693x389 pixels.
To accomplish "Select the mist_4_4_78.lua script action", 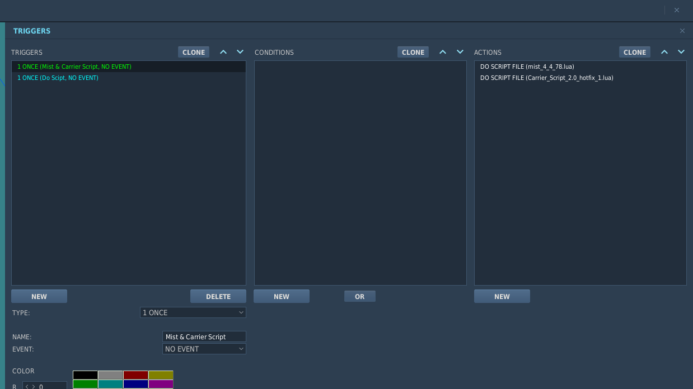I will pos(580,67).
